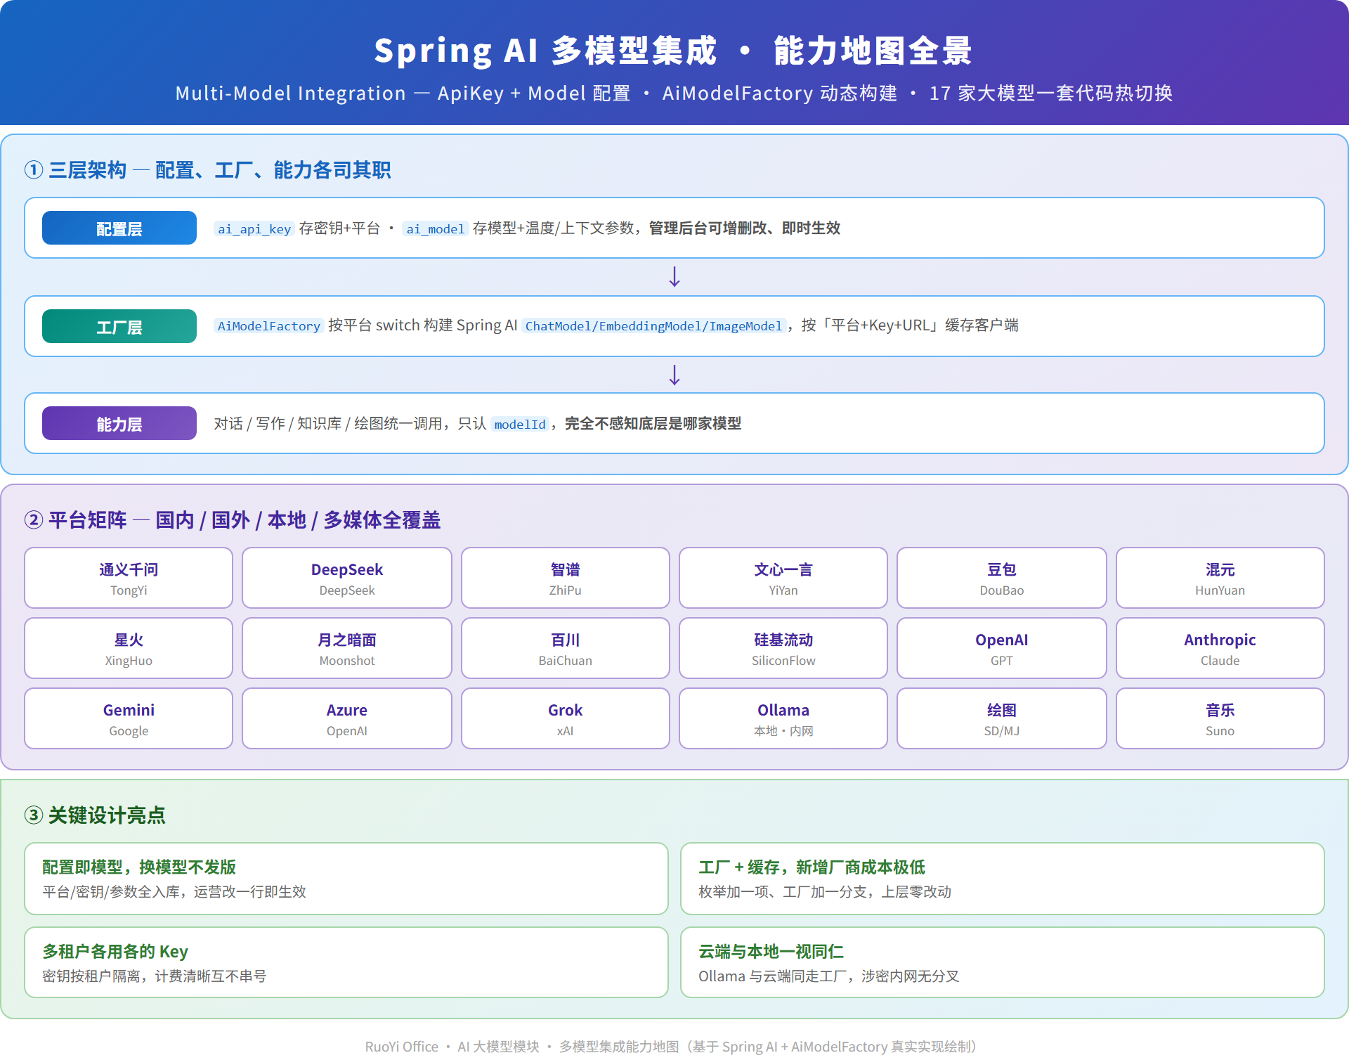This screenshot has height=1060, width=1349.
Task: Click the OpenAI GPT card
Action: coord(1002,648)
